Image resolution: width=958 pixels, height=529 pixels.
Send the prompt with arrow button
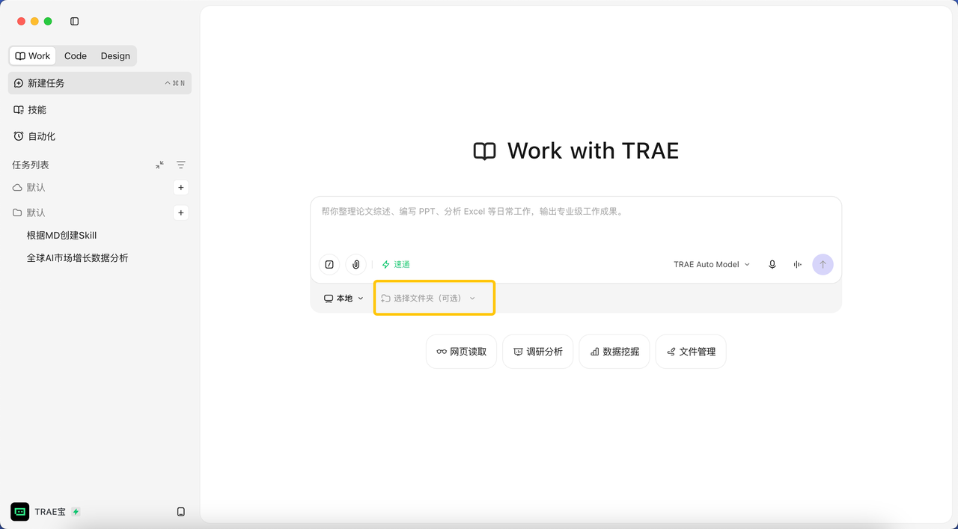823,264
